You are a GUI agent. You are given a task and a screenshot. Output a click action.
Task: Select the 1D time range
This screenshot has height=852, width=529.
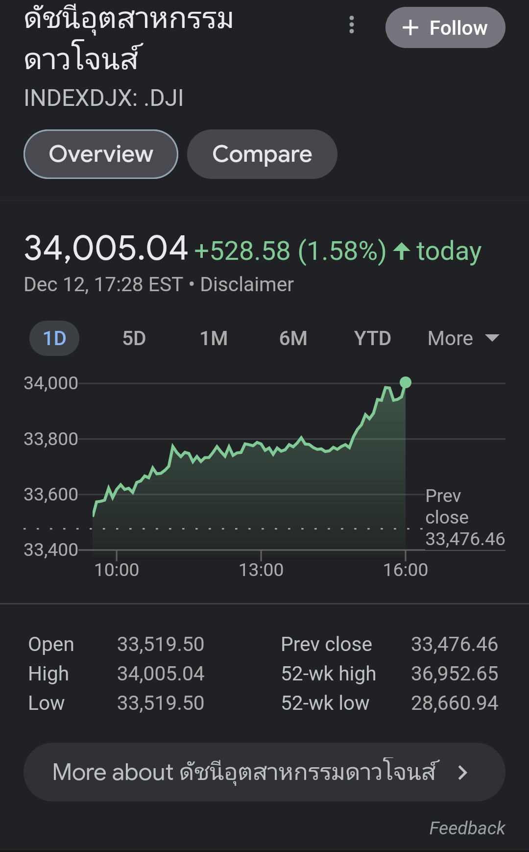(x=54, y=338)
